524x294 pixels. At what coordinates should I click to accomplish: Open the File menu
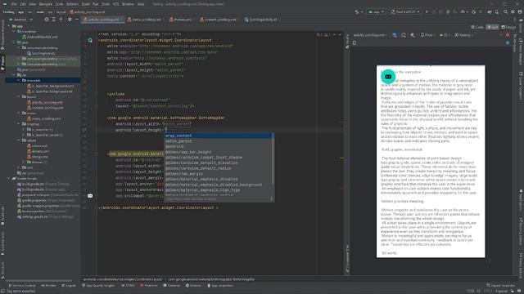14,4
